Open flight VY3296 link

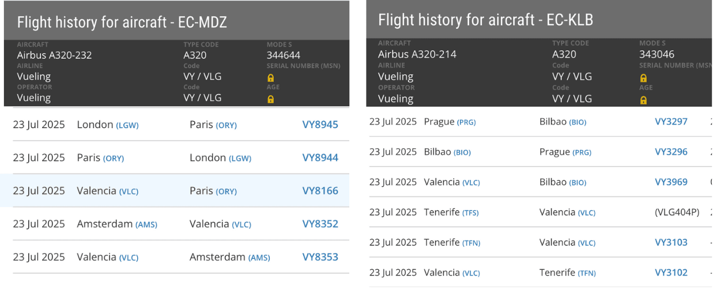pyautogui.click(x=671, y=152)
